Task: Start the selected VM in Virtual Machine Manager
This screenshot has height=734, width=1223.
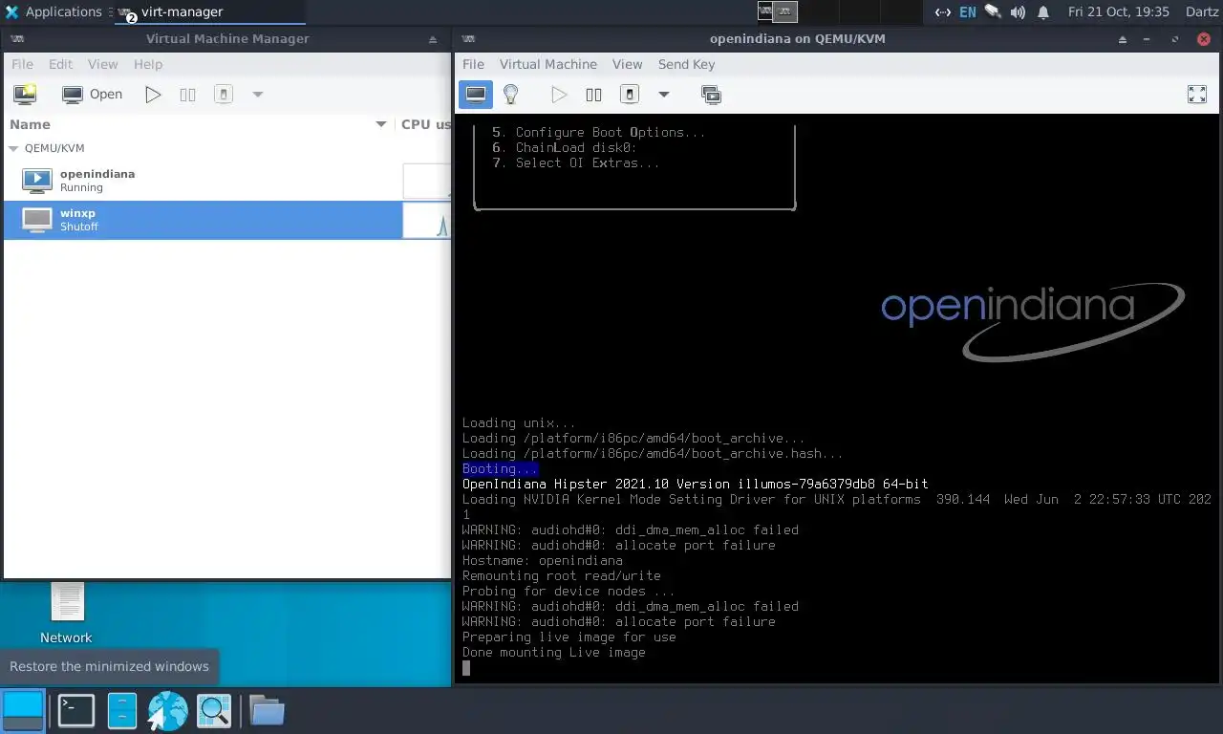Action: pyautogui.click(x=153, y=94)
